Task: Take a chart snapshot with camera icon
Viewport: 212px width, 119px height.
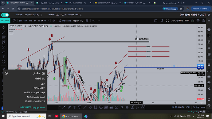Action: click(x=203, y=21)
